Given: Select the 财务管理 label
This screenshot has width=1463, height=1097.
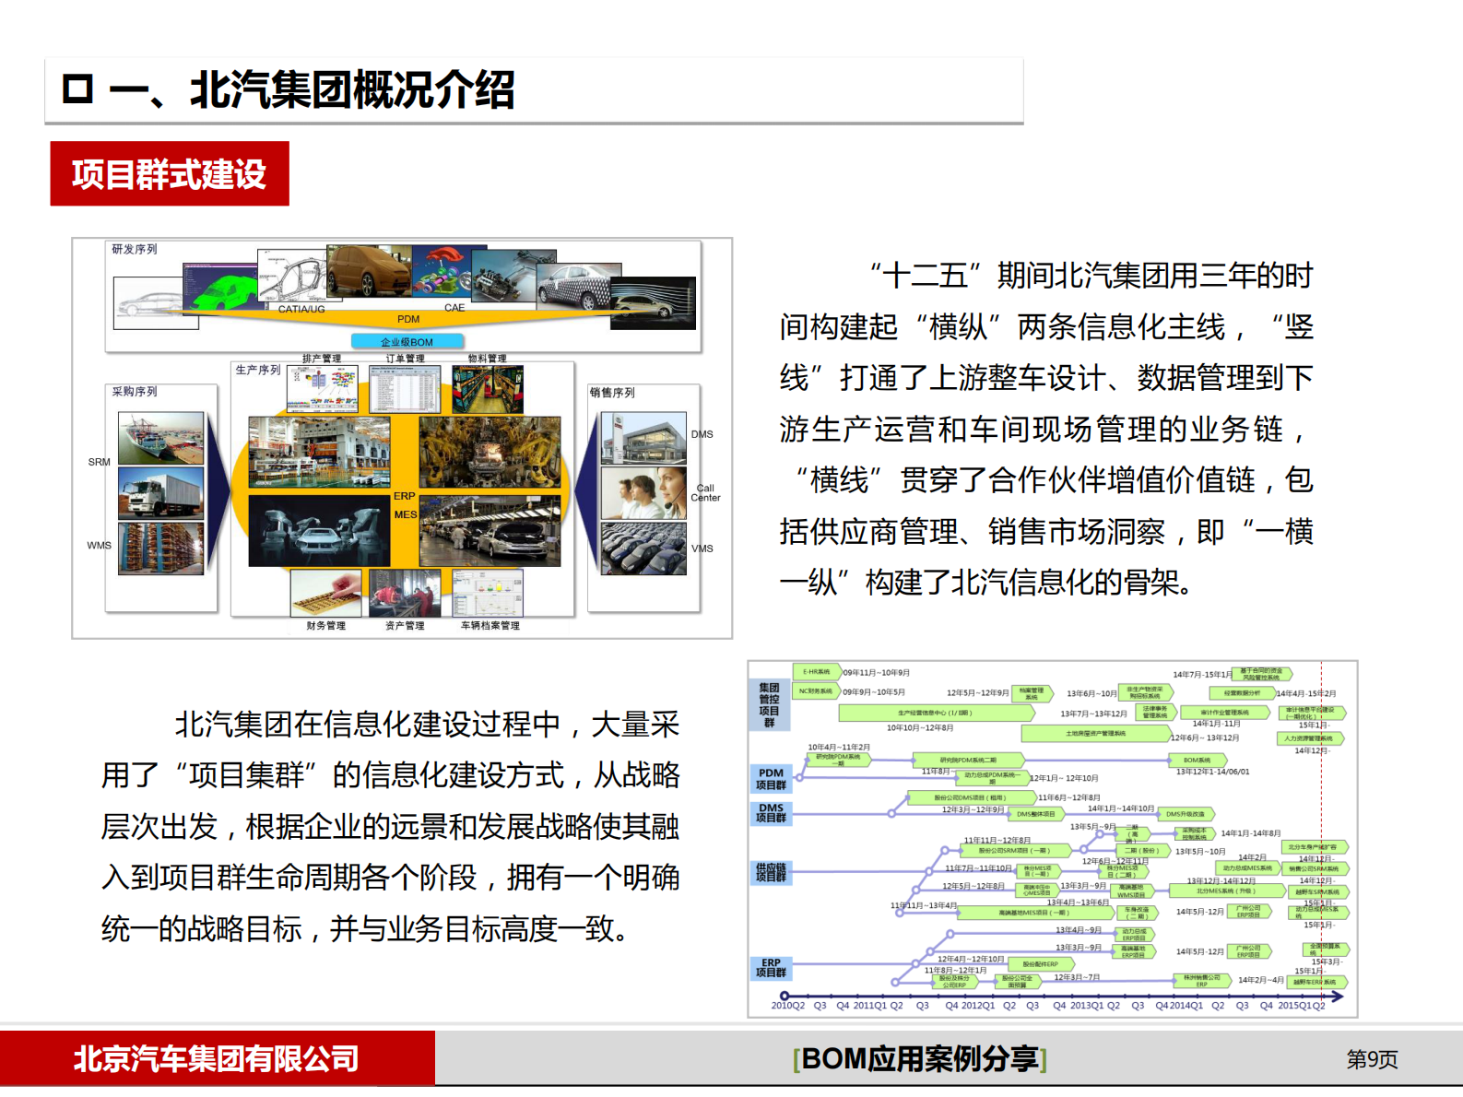Looking at the screenshot, I should pos(326,626).
